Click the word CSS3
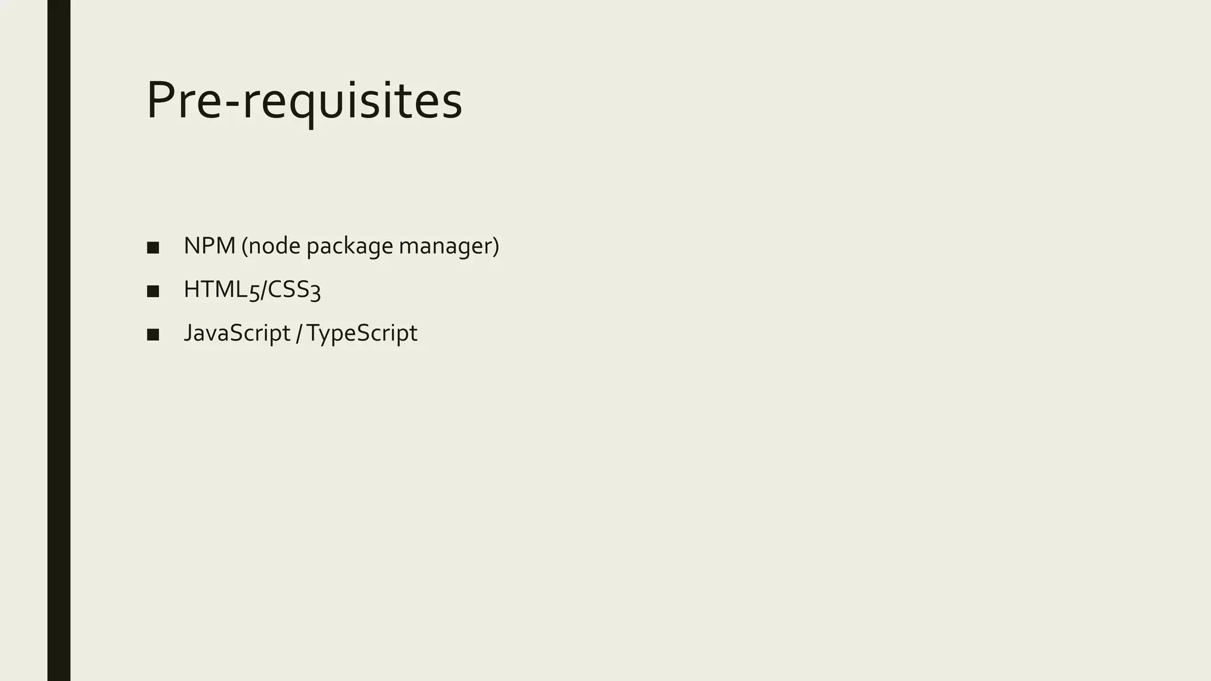 [294, 290]
